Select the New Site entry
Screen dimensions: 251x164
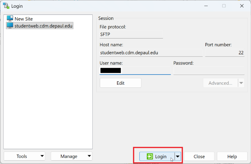(x=24, y=19)
